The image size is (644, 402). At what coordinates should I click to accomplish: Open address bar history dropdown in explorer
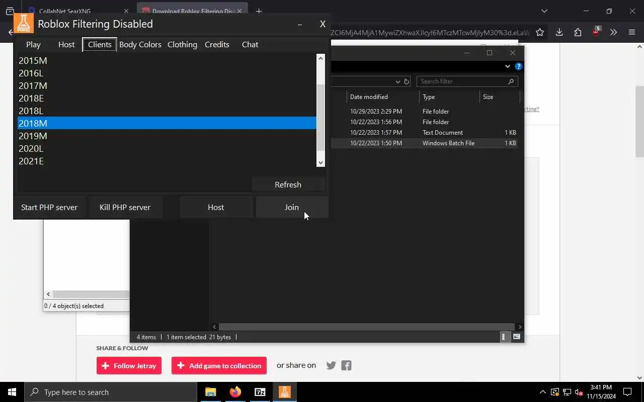click(397, 81)
